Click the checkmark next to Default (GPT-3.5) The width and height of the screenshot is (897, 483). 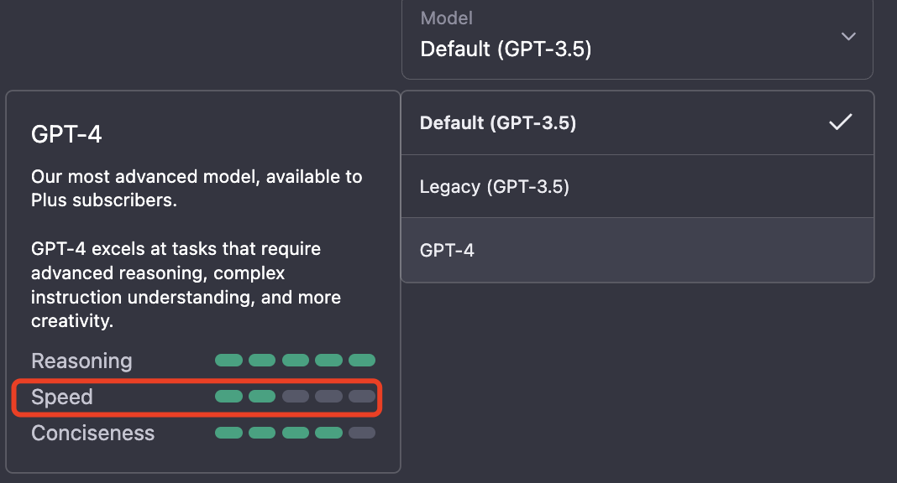pos(840,122)
